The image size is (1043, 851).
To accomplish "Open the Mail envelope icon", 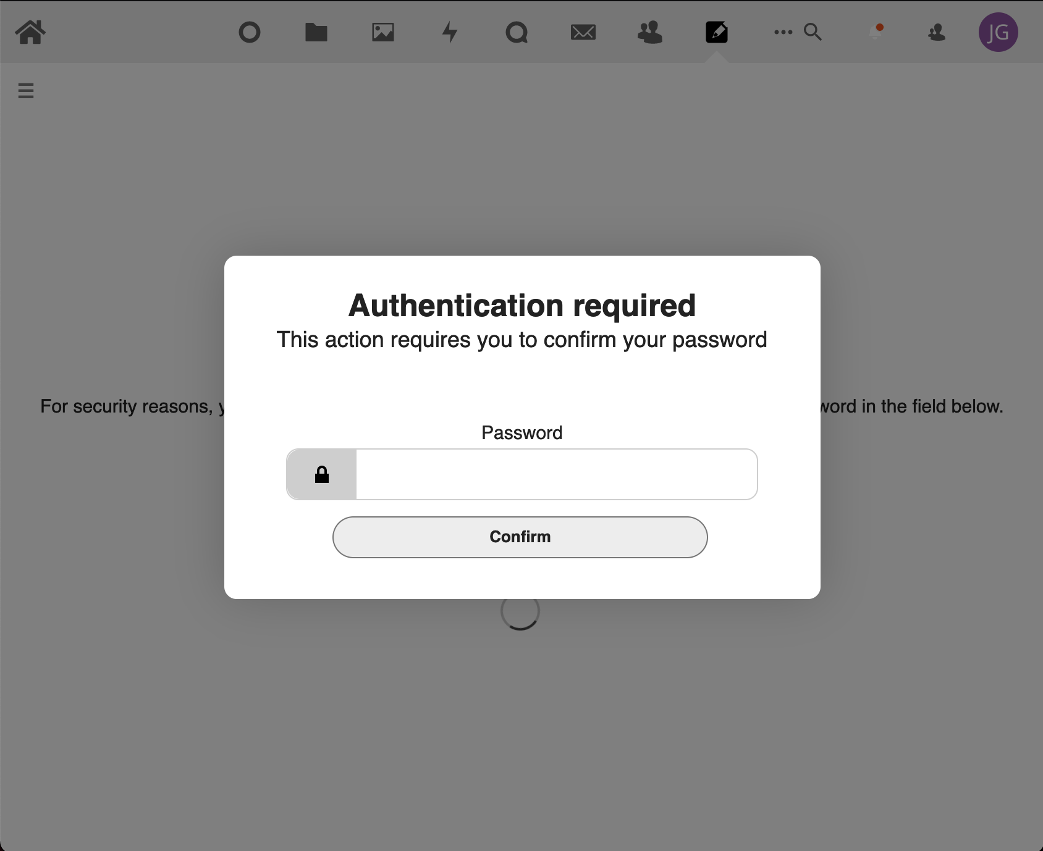I will pos(583,32).
